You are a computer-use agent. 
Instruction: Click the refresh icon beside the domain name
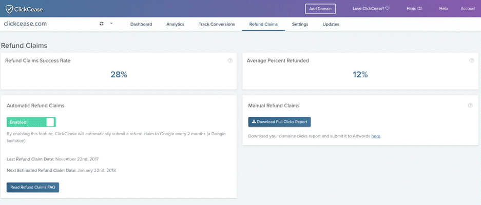[102, 24]
